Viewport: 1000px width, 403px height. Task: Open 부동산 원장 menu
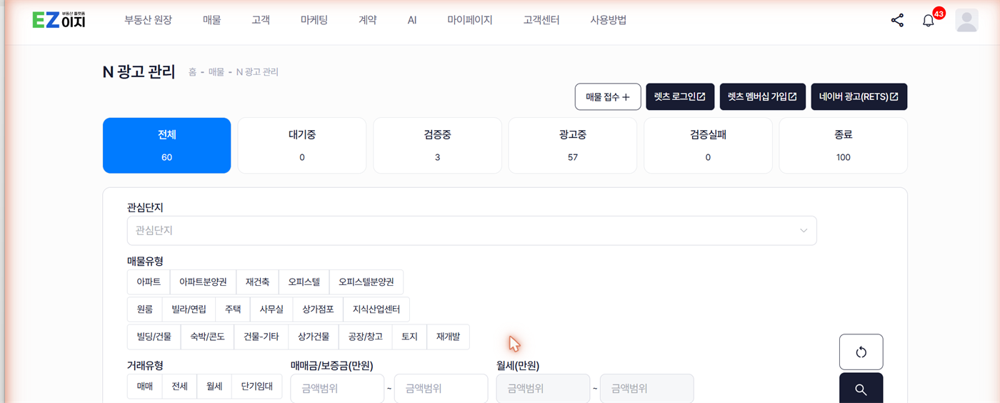(x=148, y=21)
